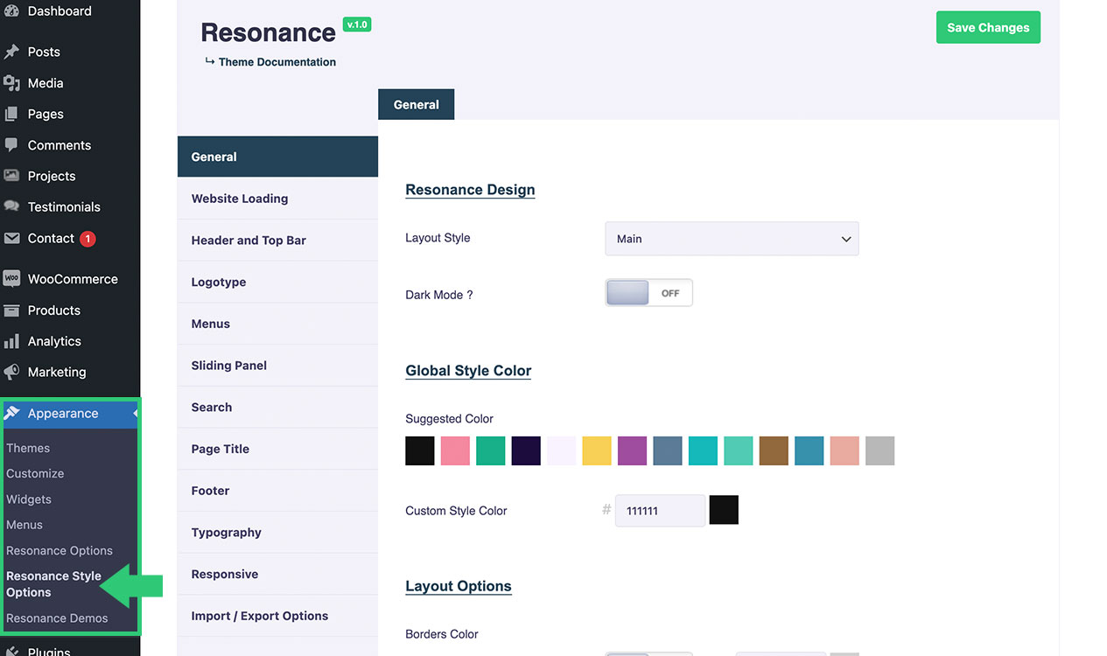
Task: Click the Products archive box icon
Action: (x=11, y=311)
